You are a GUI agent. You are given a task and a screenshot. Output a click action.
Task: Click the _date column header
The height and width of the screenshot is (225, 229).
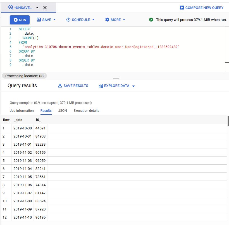(18, 120)
